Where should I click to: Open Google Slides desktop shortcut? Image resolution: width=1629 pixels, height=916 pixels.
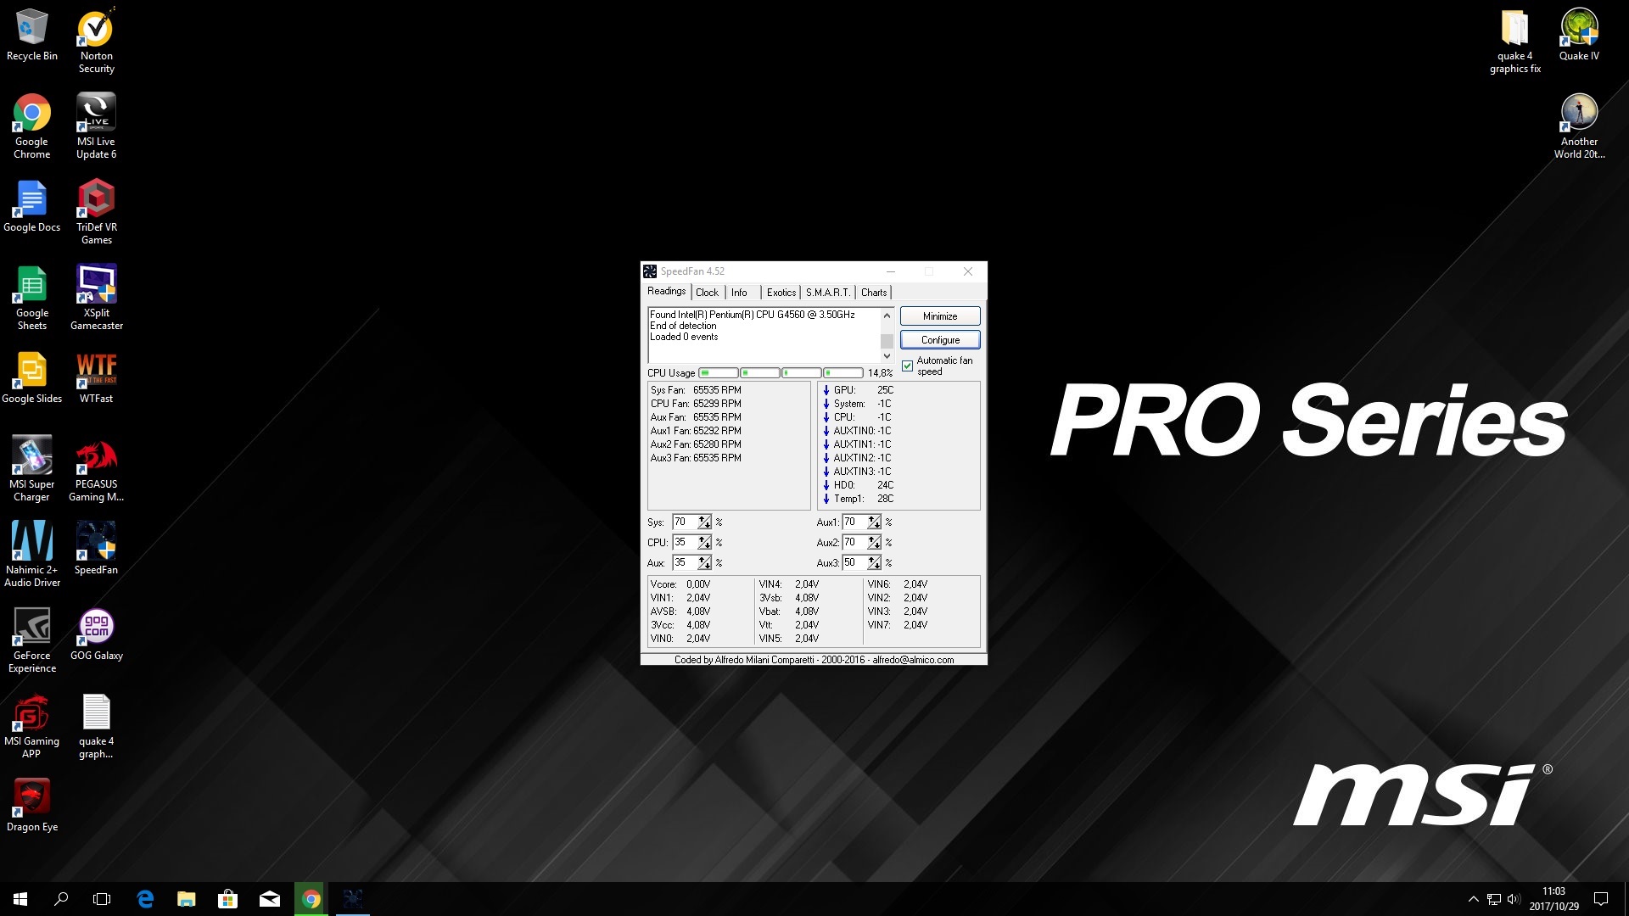click(32, 377)
